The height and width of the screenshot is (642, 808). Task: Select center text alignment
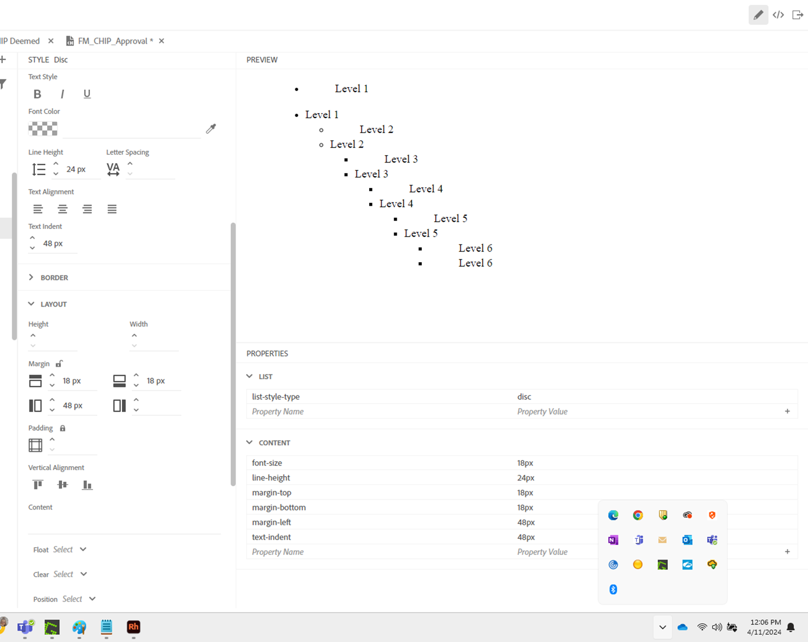click(62, 209)
